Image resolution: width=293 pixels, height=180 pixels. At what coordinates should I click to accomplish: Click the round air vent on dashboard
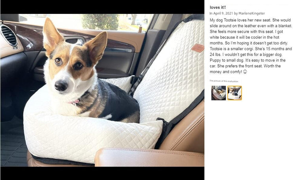click(x=9, y=35)
